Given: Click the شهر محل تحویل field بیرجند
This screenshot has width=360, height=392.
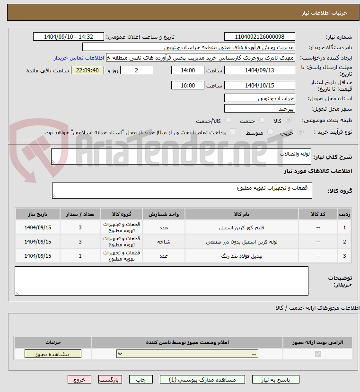Looking at the screenshot, I should pos(259,109).
